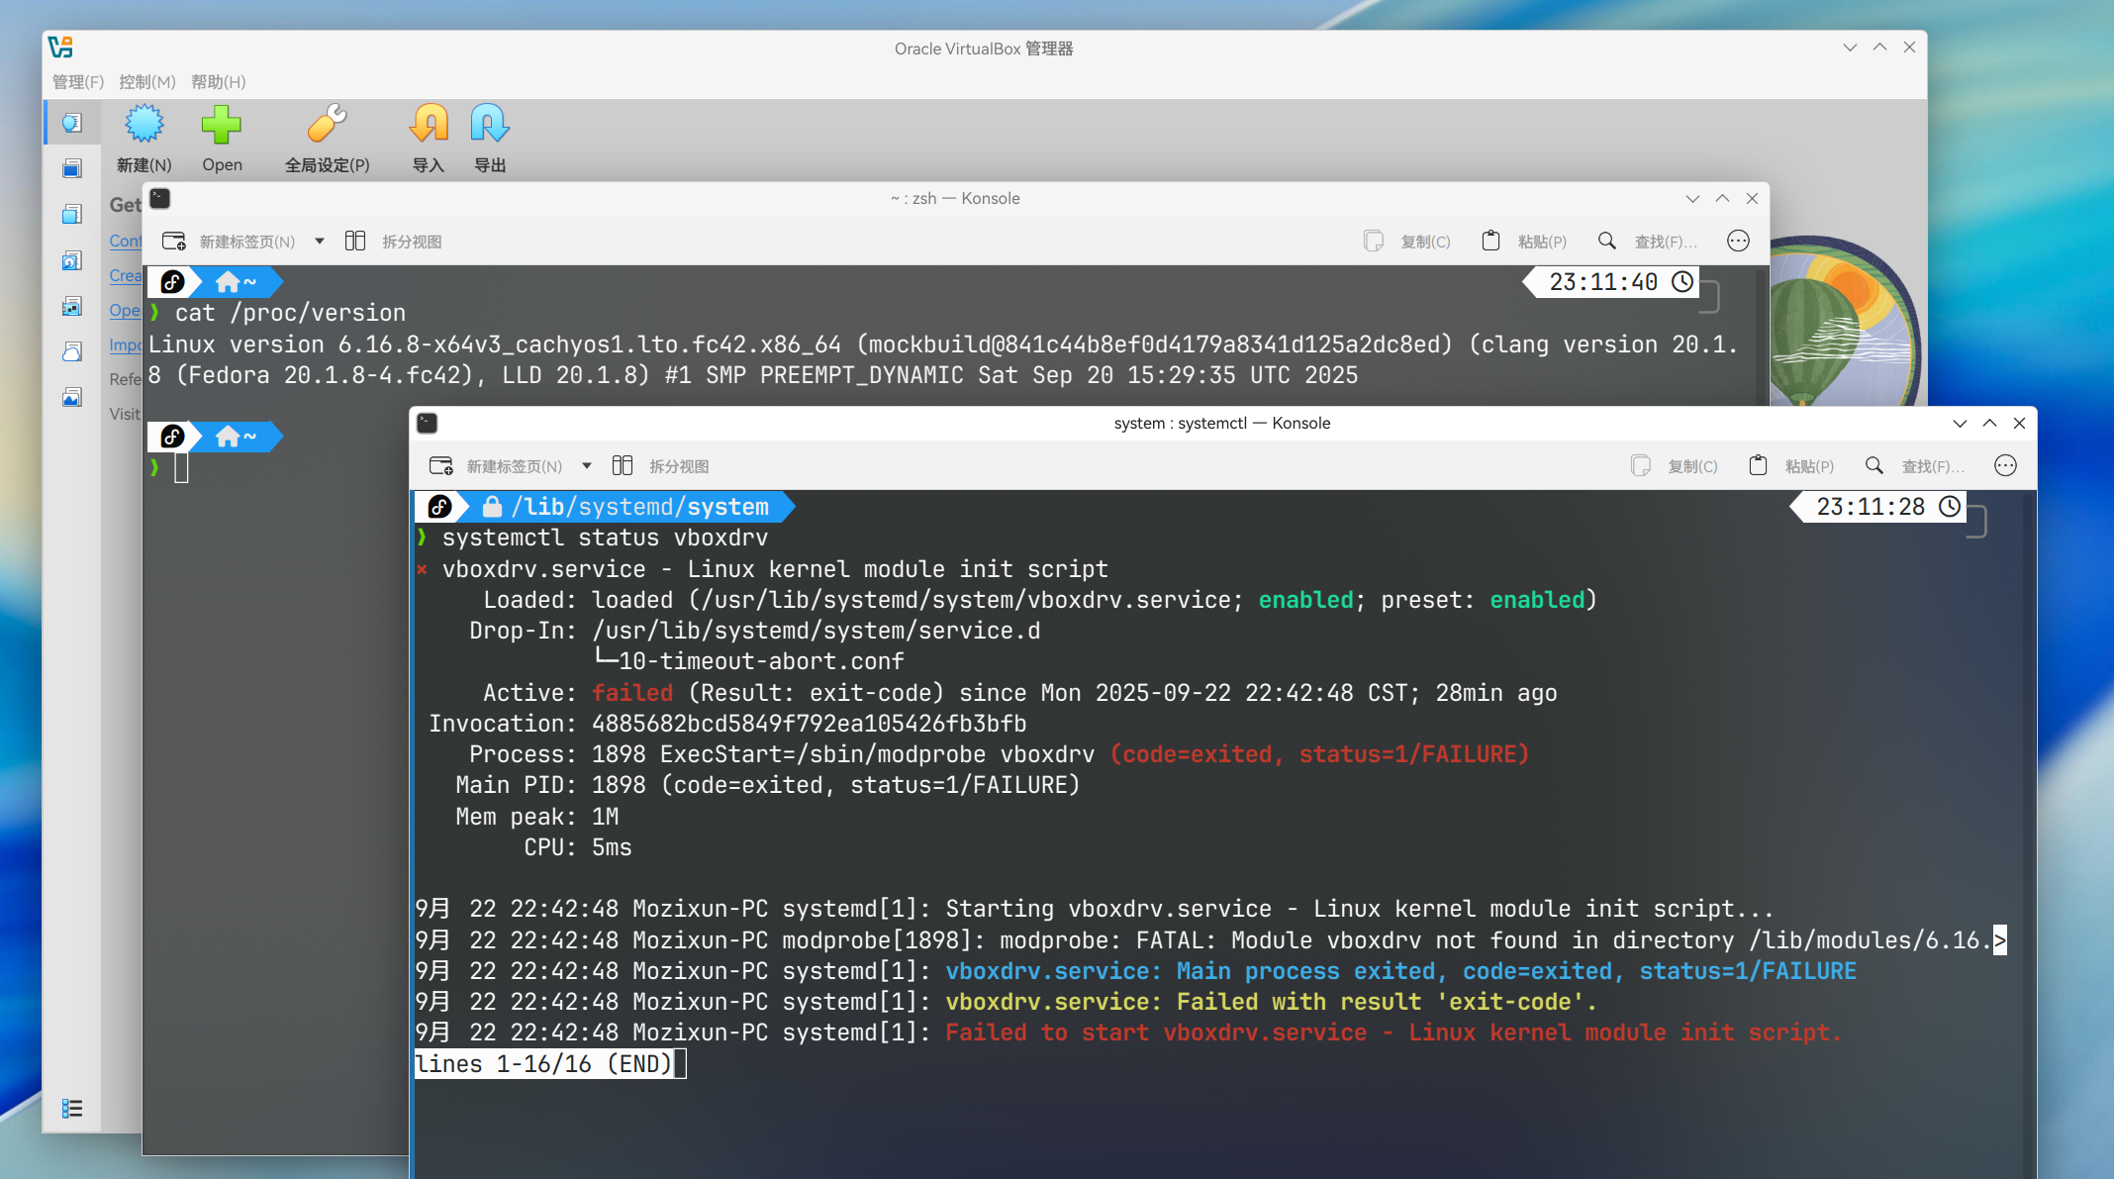Open the 管理(F) menu in VirtualBox
Viewport: 2114px width, 1179px height.
77,82
